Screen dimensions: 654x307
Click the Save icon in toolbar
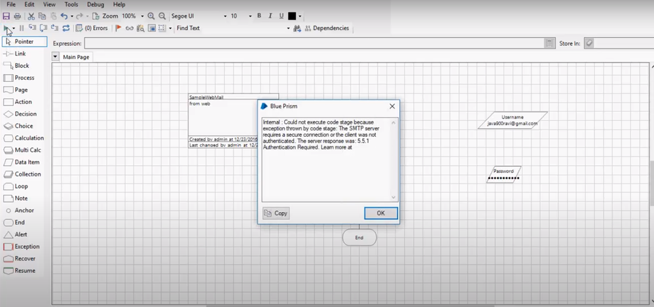pyautogui.click(x=7, y=16)
